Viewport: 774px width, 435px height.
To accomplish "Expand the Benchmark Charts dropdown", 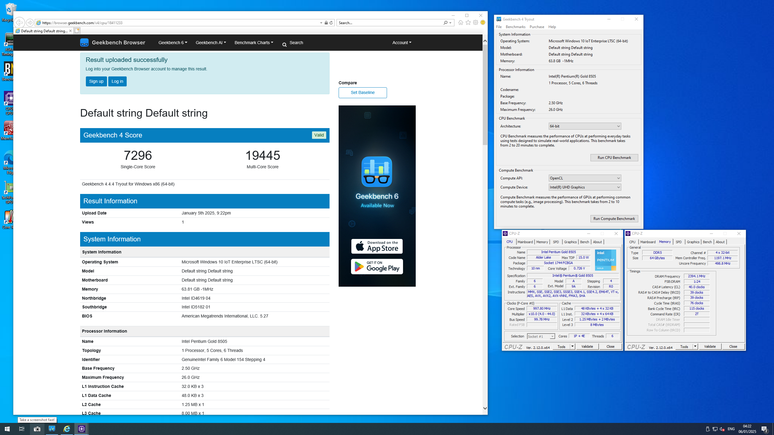I will (254, 43).
